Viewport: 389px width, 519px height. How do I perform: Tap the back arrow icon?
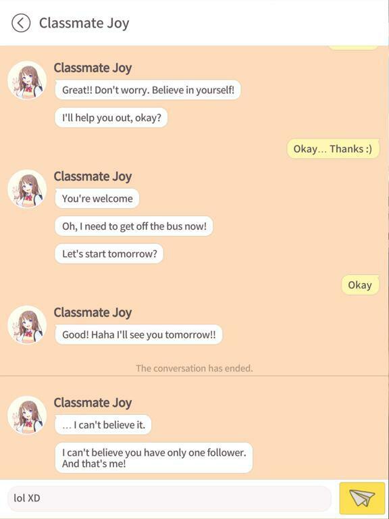point(21,23)
